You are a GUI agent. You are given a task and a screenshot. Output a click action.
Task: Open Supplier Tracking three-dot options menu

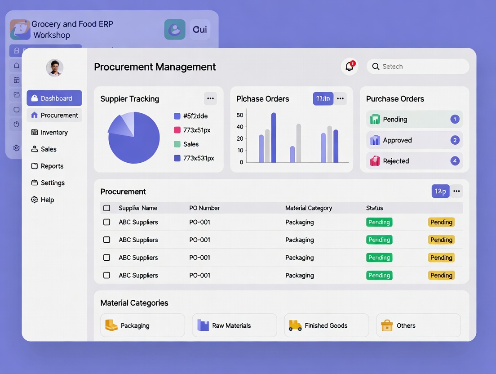(210, 99)
